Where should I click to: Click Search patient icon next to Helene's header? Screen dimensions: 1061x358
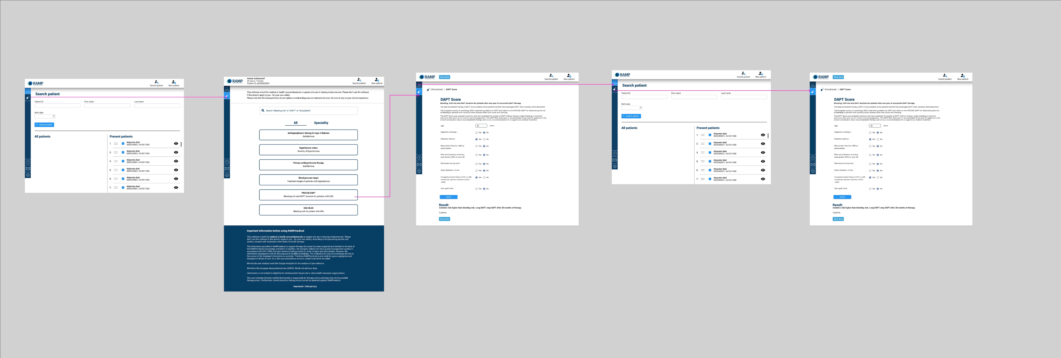coord(359,80)
